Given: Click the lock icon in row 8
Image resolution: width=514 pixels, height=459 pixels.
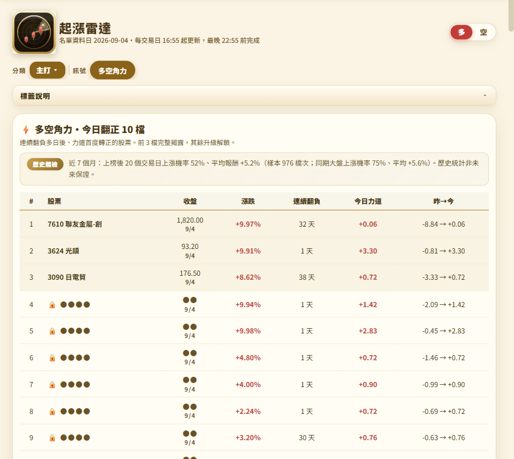Looking at the screenshot, I should coord(52,412).
